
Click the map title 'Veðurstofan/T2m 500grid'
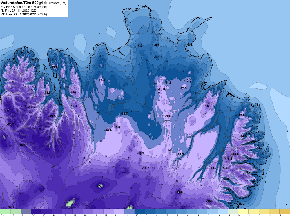pyautogui.click(x=24, y=3)
